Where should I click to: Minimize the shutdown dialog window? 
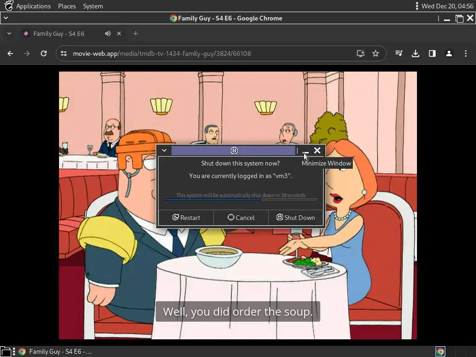point(306,151)
